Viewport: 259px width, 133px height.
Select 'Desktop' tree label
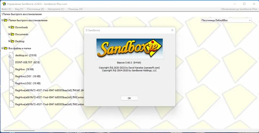(20, 41)
